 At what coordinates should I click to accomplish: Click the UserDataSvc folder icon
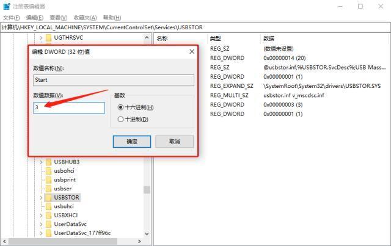tap(49, 224)
